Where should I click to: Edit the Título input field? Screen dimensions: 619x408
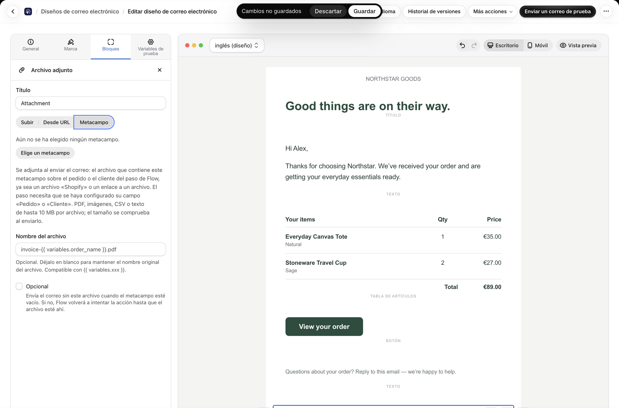point(91,103)
